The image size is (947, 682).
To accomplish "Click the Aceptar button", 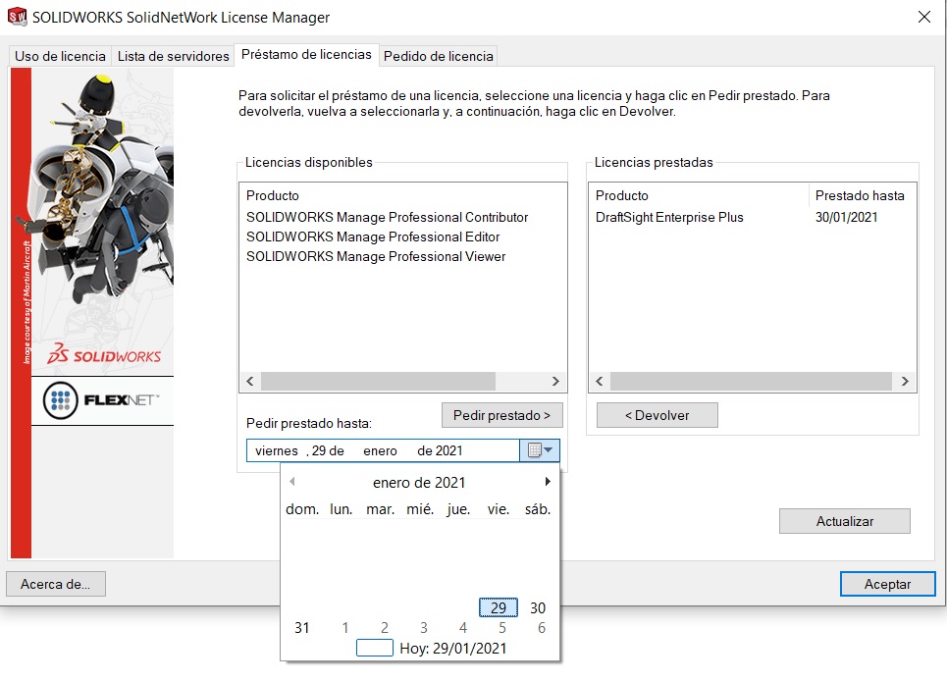I will pos(887,584).
